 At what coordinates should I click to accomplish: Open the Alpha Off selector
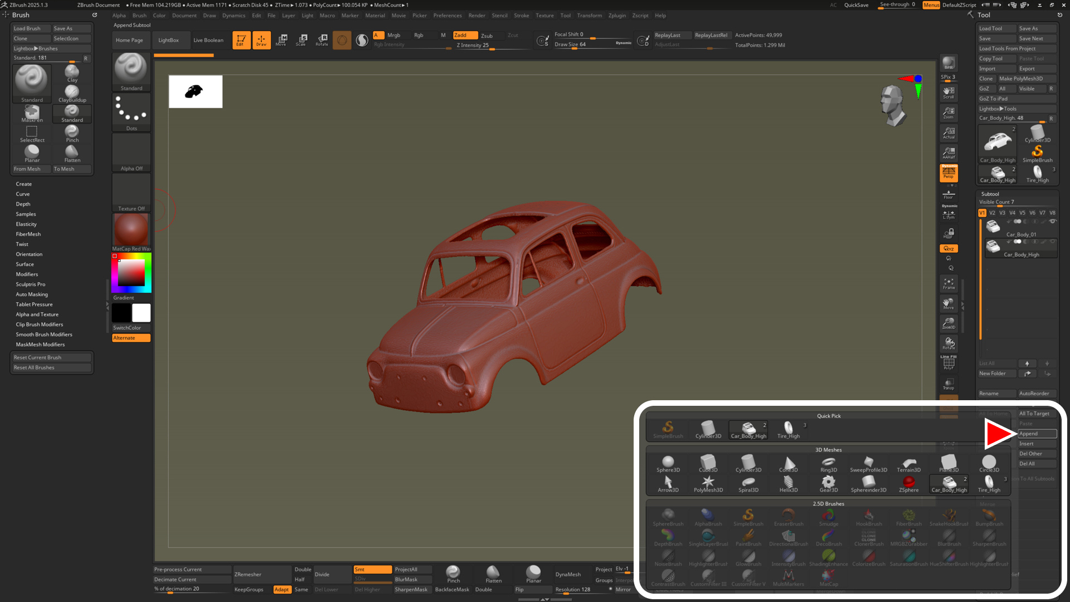click(131, 152)
